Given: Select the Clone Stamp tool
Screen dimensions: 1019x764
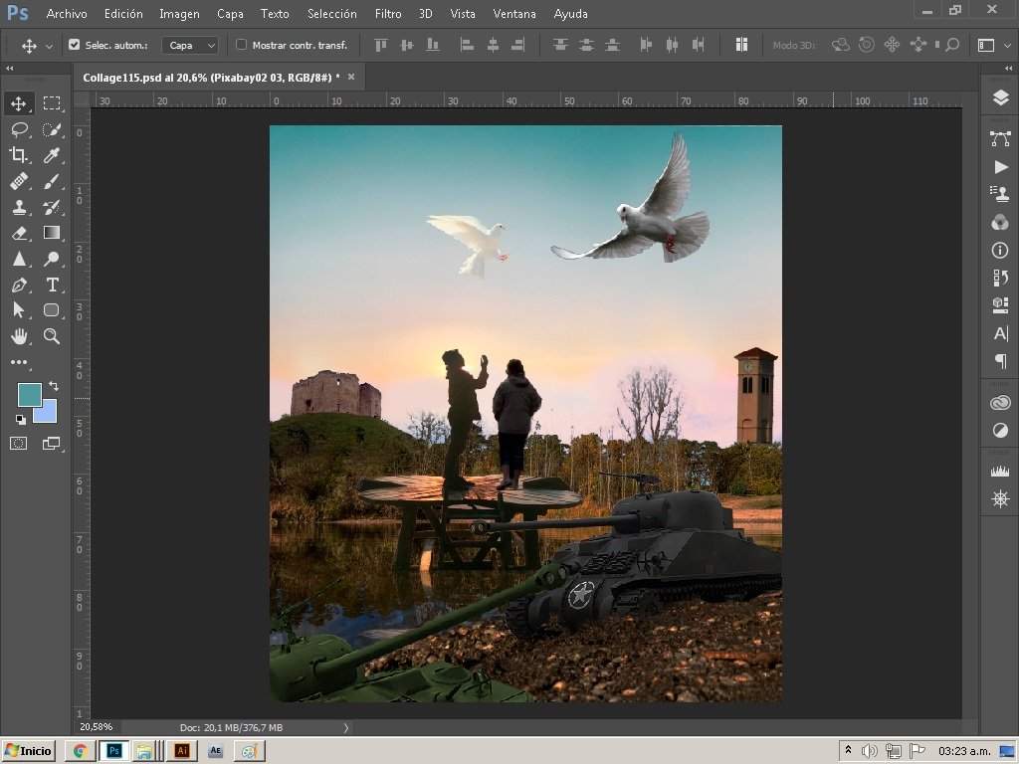Looking at the screenshot, I should click(x=19, y=207).
